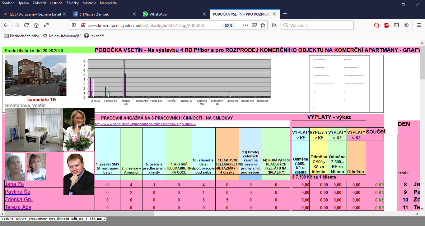Screen dimensions: 425x226
Task: Open the Firefox home page
Action: tap(36, 25)
